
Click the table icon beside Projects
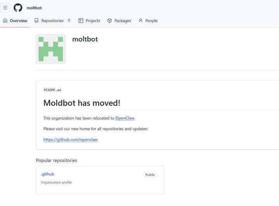pyautogui.click(x=81, y=21)
